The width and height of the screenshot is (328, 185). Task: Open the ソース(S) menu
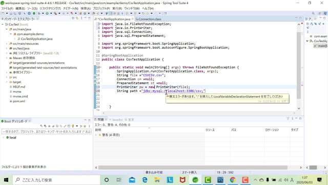32,8
